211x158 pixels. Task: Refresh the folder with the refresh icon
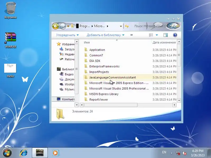pos(127,26)
